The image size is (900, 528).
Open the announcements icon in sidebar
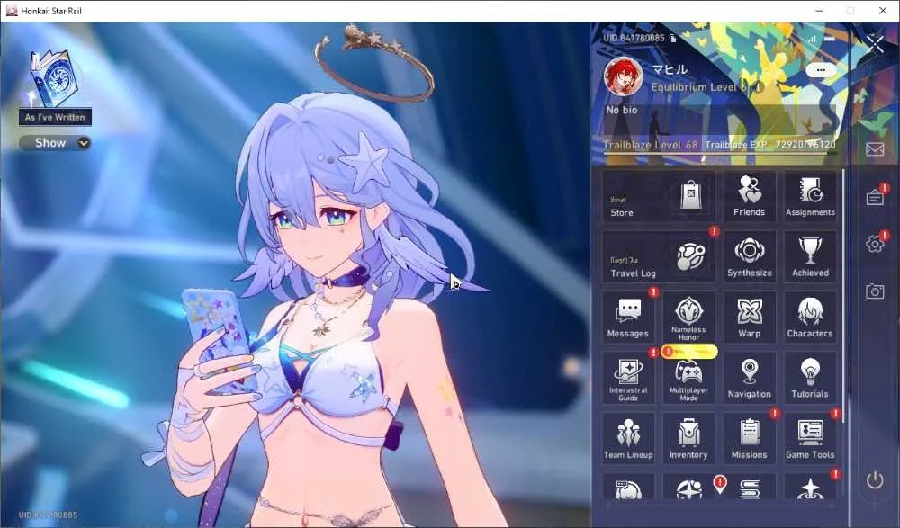[x=875, y=197]
